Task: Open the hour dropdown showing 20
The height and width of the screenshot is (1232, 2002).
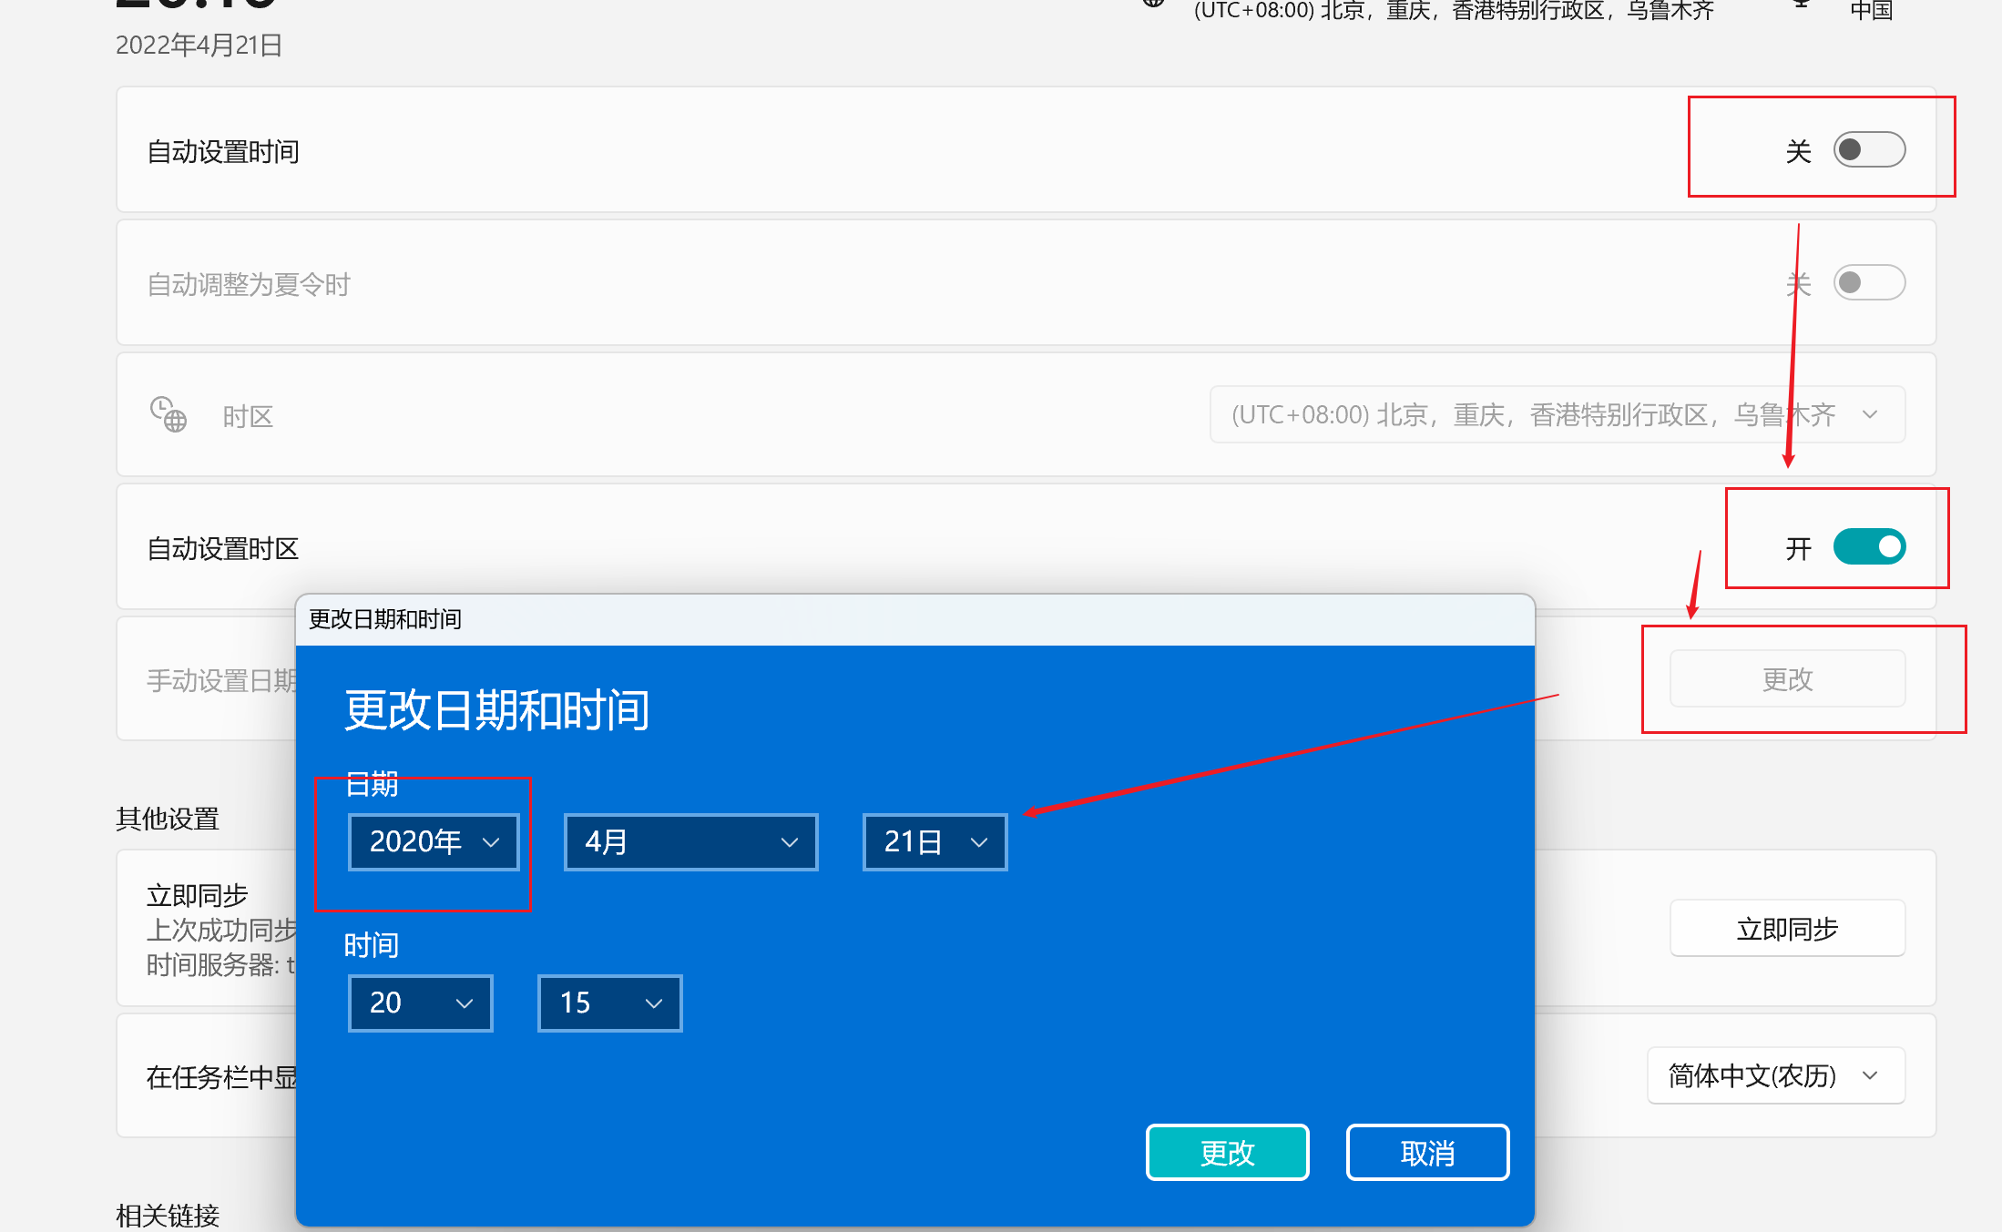Action: (420, 1003)
